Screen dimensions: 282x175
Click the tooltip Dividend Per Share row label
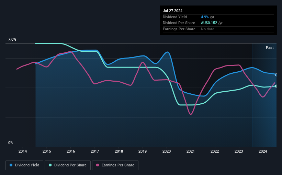(179, 23)
